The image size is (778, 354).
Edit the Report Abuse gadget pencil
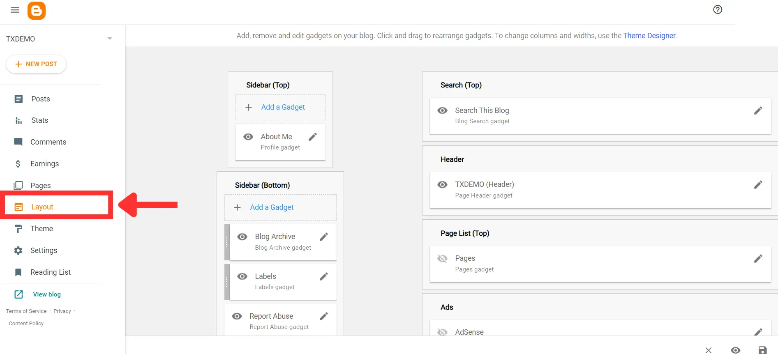pyautogui.click(x=324, y=316)
